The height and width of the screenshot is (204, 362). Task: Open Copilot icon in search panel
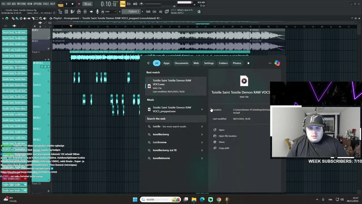click(x=277, y=63)
